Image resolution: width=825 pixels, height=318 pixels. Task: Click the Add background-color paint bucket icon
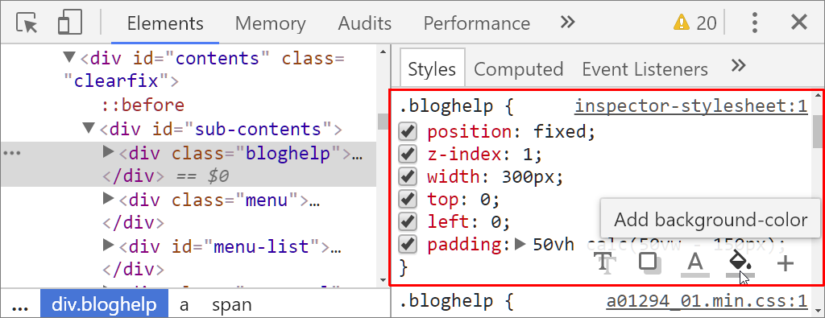coord(740,263)
